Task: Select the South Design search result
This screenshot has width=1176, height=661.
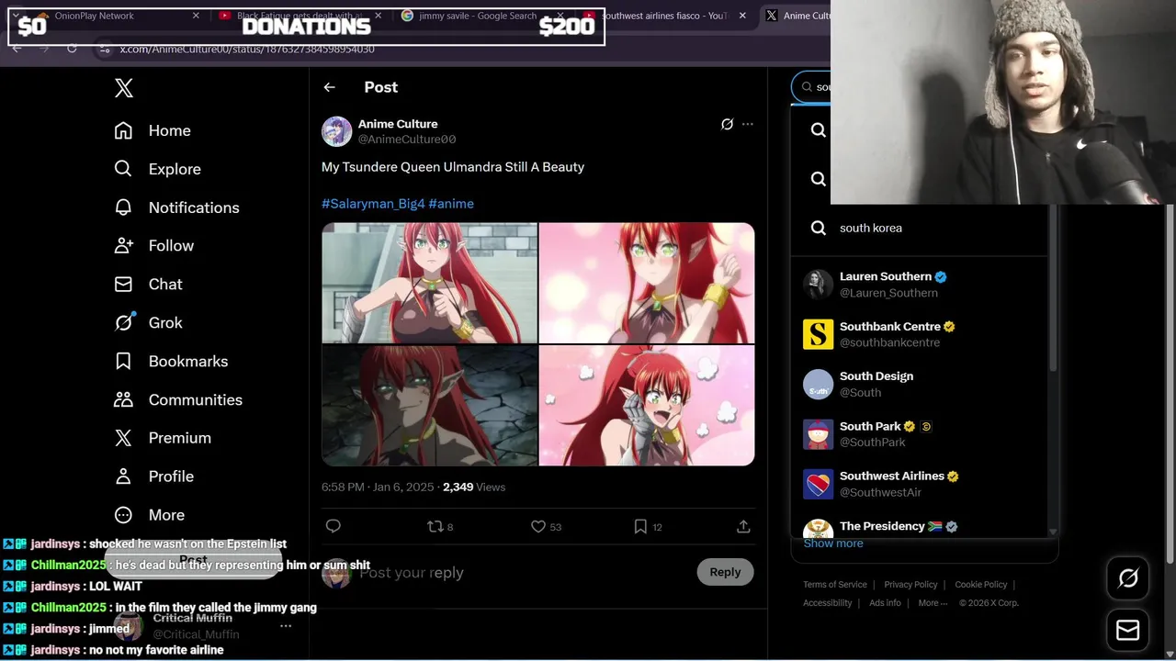Action: pyautogui.click(x=919, y=384)
